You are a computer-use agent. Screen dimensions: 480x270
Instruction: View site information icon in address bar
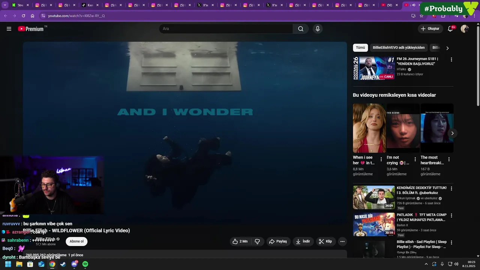click(x=43, y=16)
